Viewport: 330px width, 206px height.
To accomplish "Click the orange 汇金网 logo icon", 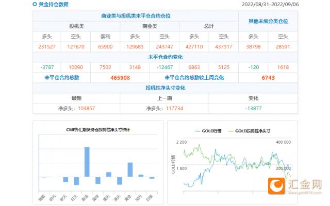I will coord(276,186).
